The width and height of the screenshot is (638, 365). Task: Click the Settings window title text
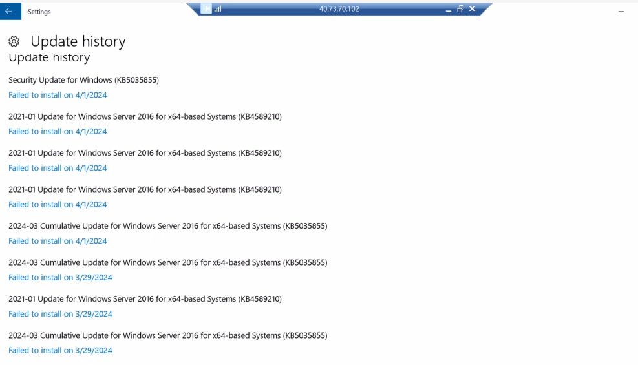(x=39, y=12)
